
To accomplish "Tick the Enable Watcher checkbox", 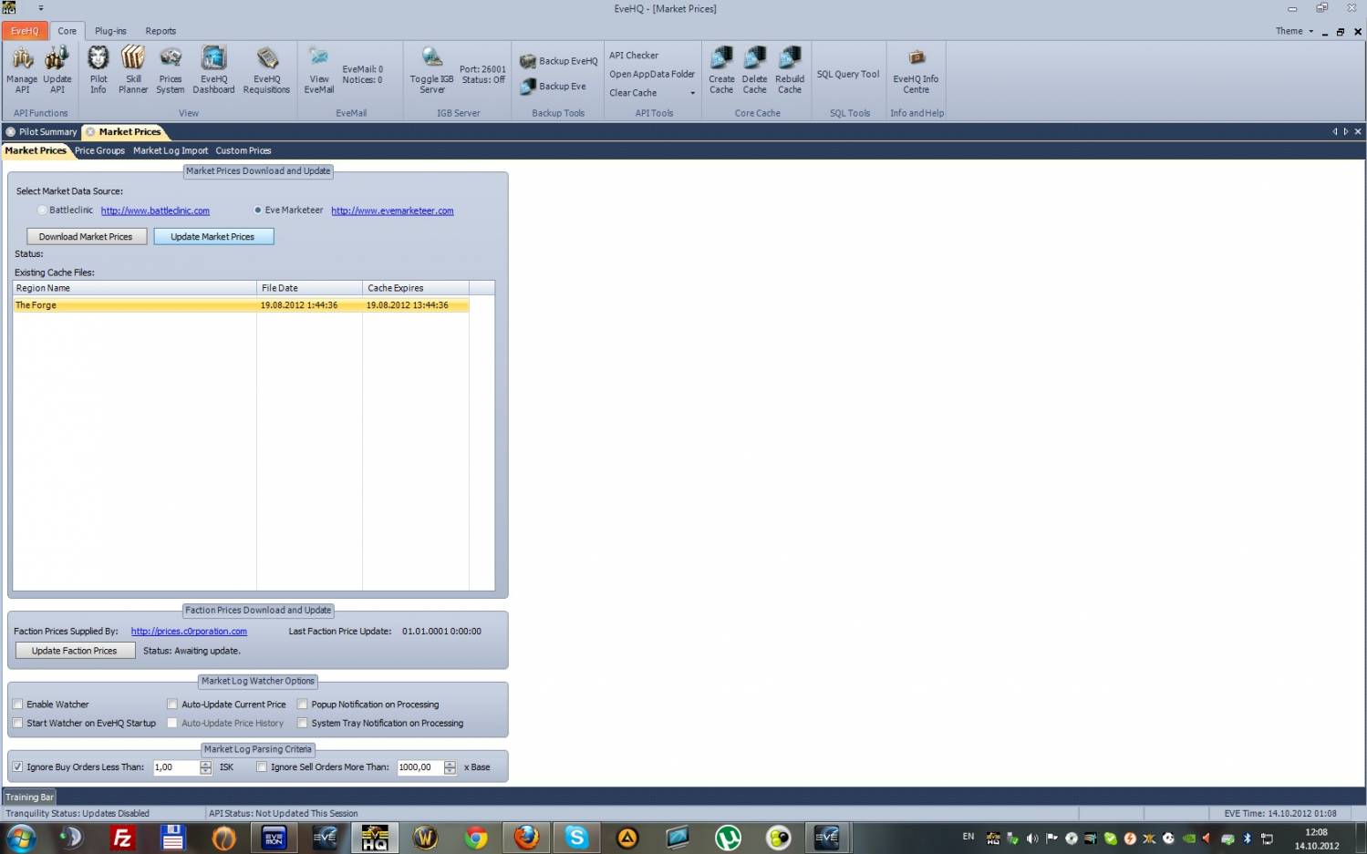I will click(17, 705).
